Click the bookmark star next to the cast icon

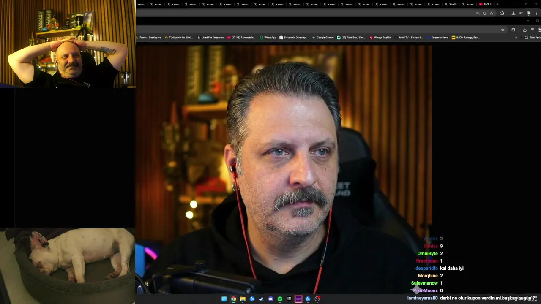tap(492, 13)
